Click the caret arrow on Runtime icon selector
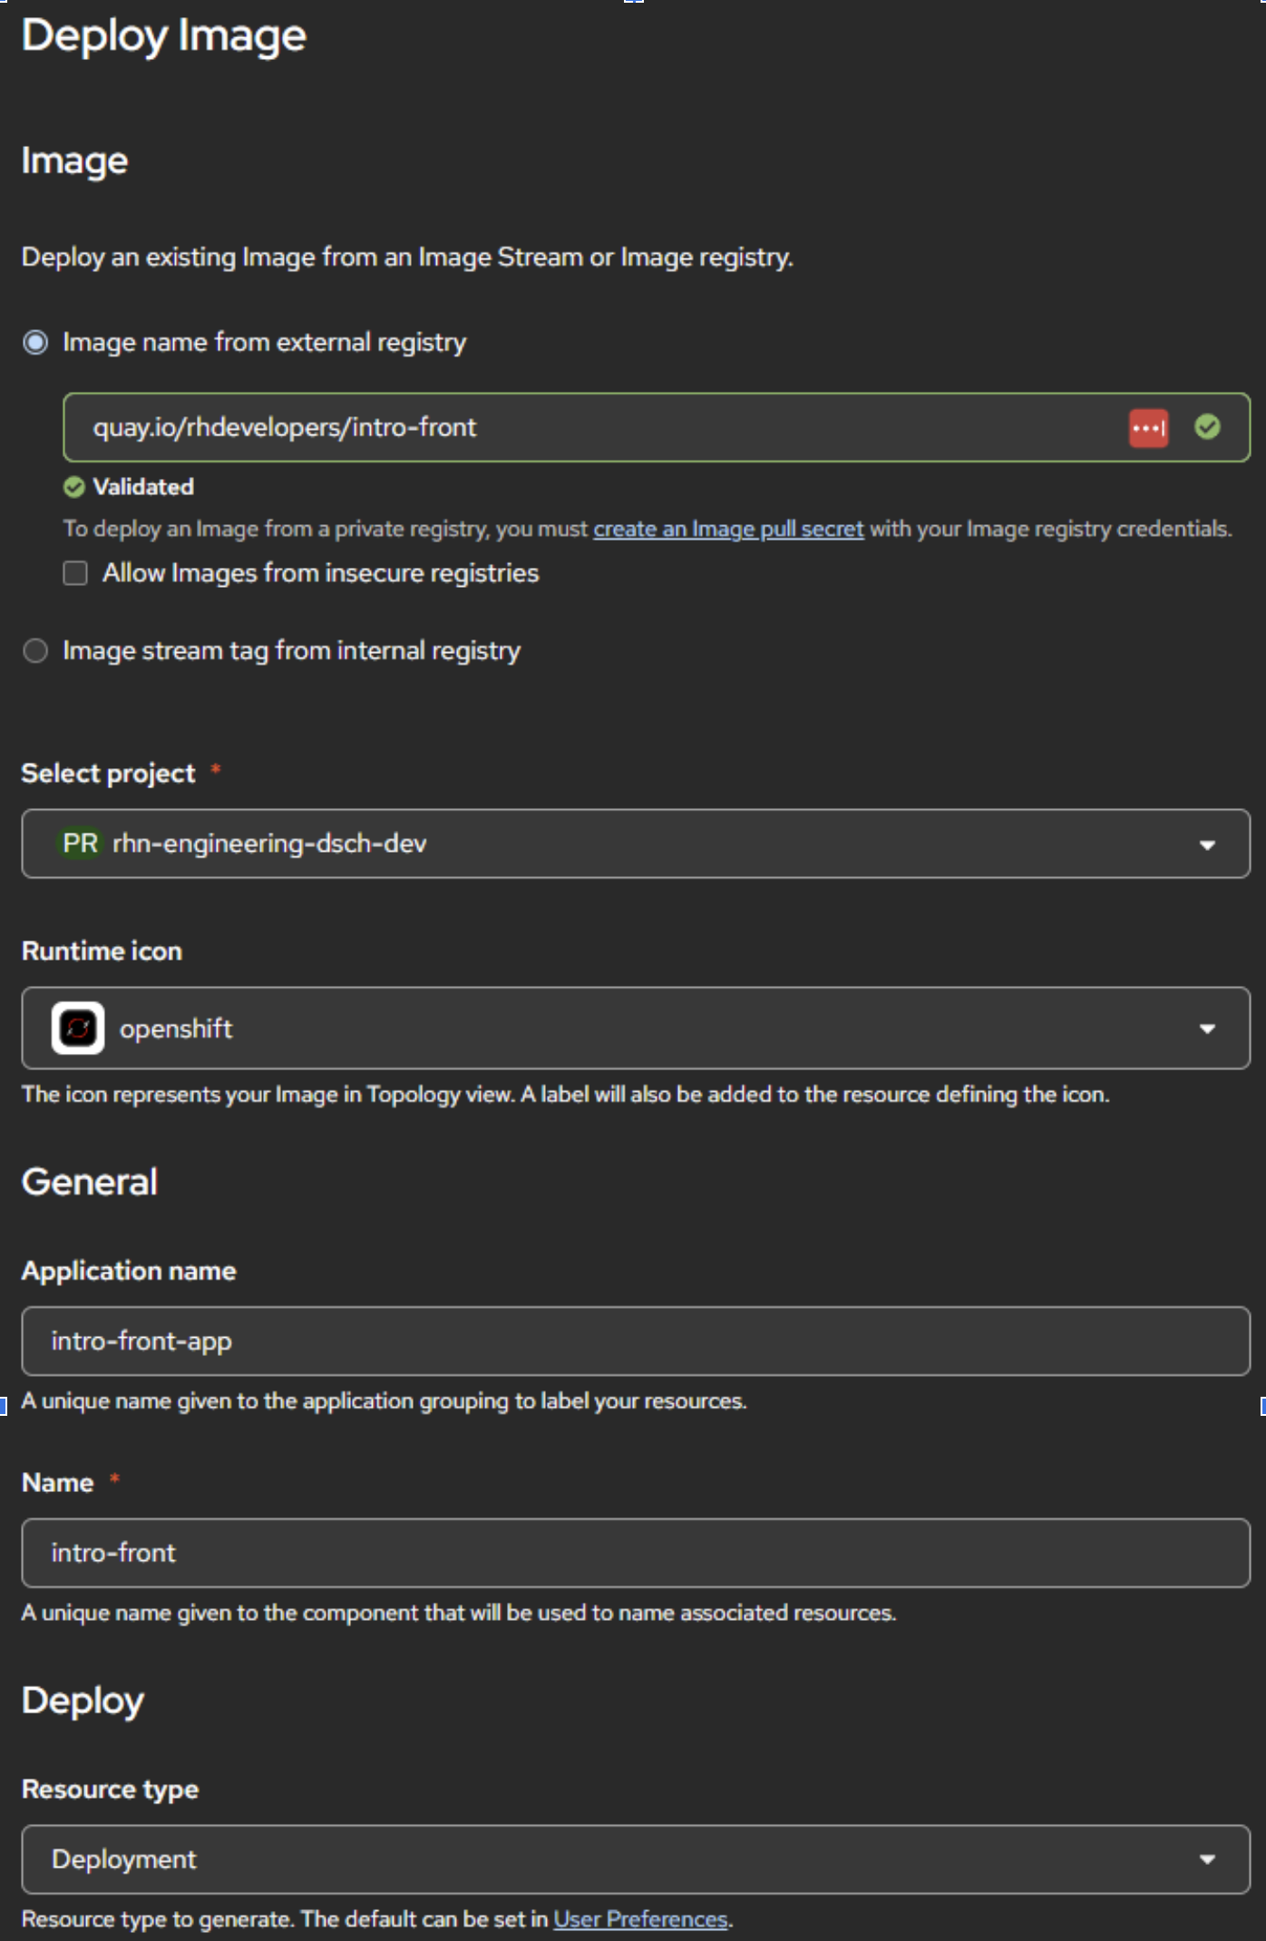The width and height of the screenshot is (1266, 1941). [x=1207, y=1029]
